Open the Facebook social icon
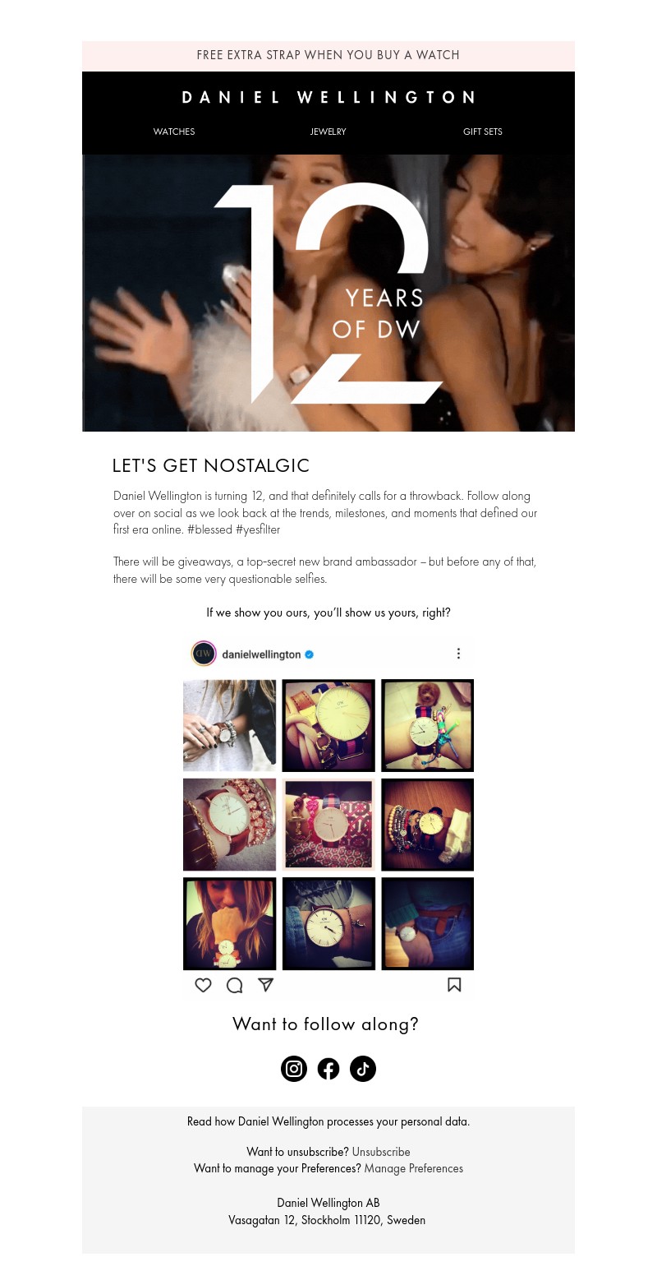The image size is (657, 1285). (x=328, y=1069)
